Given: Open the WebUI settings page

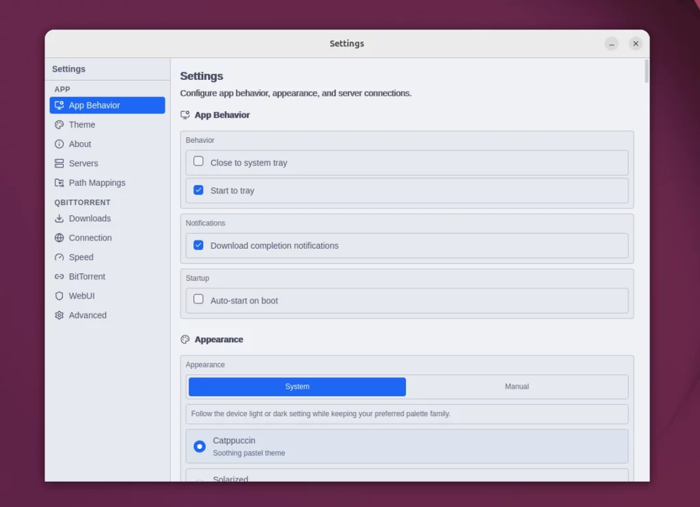Looking at the screenshot, I should click(x=107, y=296).
